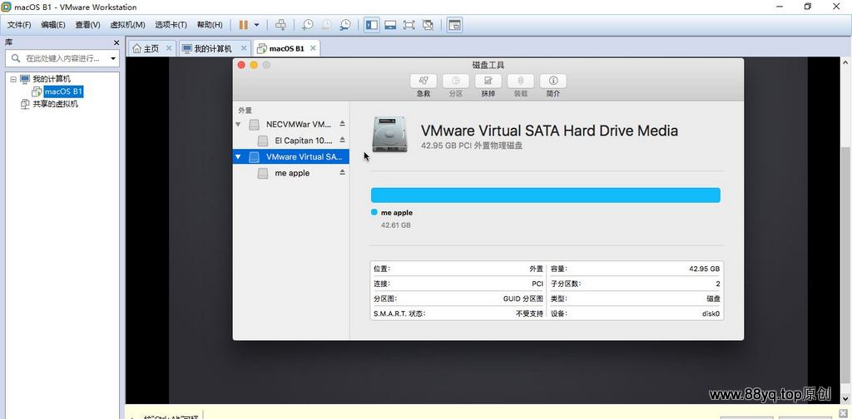Select macOS B1 in the library tree
The image size is (852, 419).
[63, 91]
